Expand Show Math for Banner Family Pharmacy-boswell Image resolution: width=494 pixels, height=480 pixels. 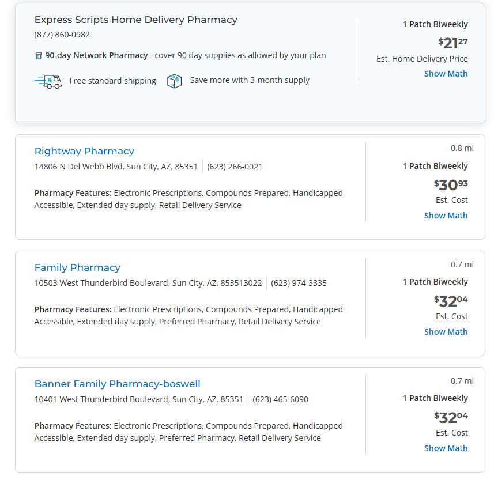(x=446, y=448)
